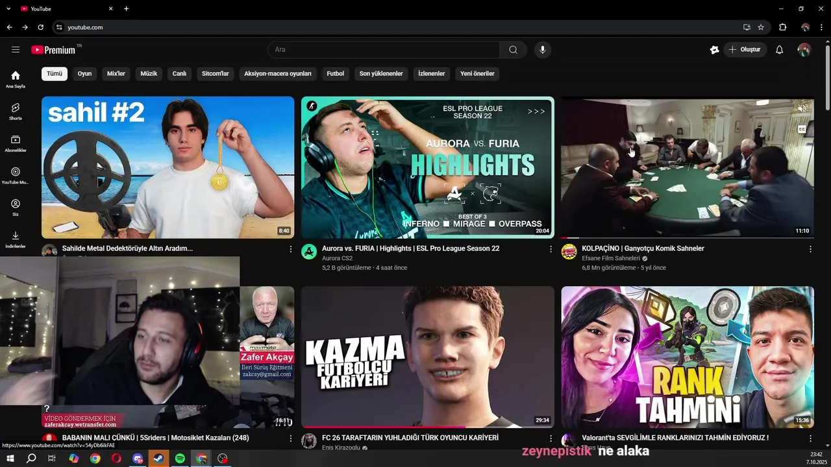Open the KOLPAÇİNO Ganyotçu Komik Sahneler title
The width and height of the screenshot is (831, 467).
coord(643,248)
